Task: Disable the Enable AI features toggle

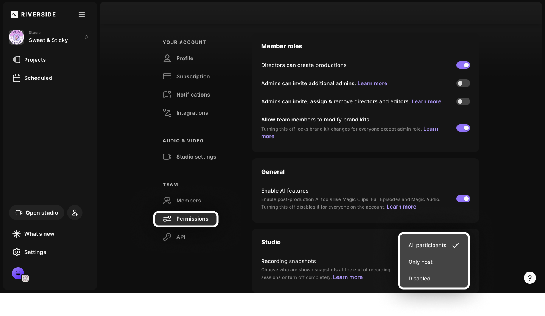Action: [x=463, y=199]
